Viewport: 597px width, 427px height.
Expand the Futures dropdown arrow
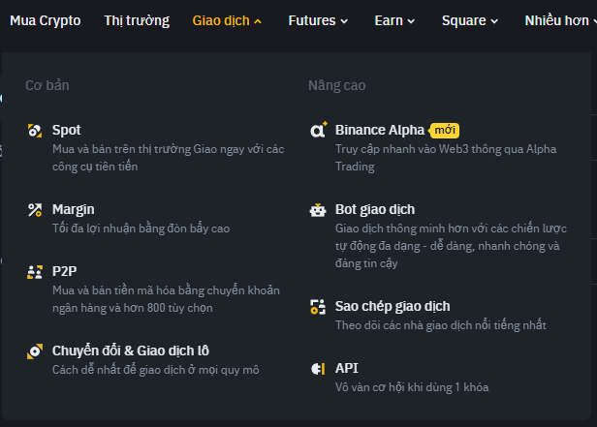(x=344, y=21)
